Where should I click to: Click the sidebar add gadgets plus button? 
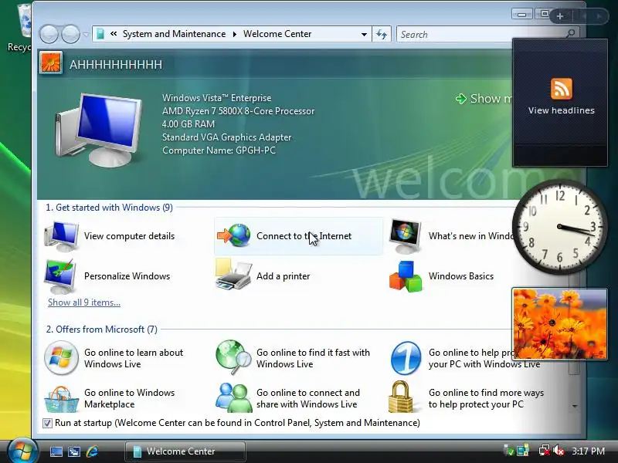(559, 16)
